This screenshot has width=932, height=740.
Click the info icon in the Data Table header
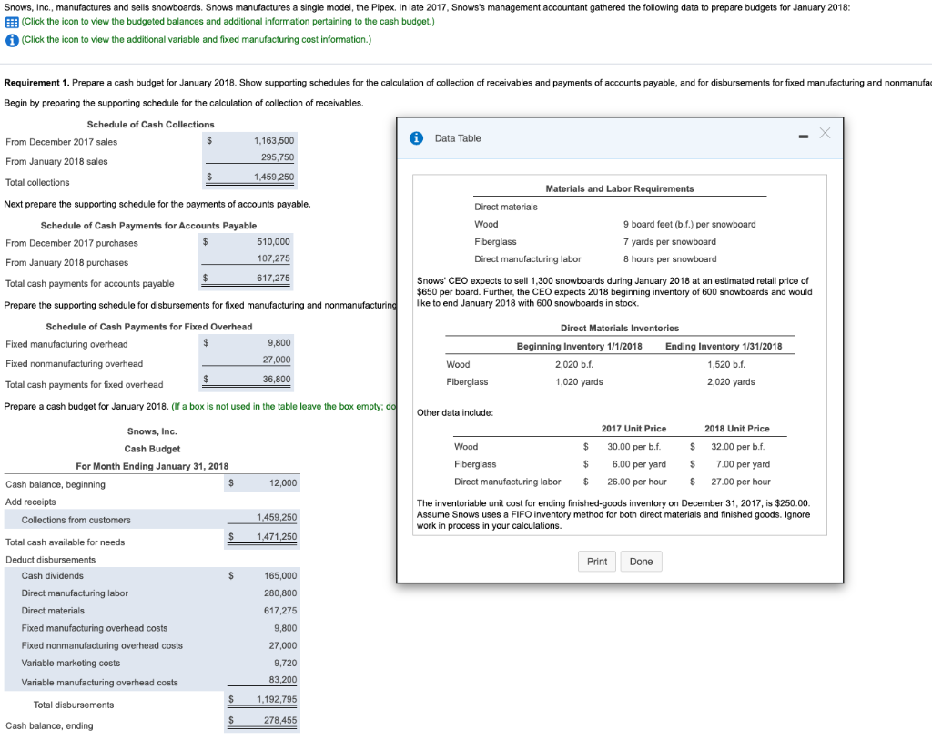417,137
